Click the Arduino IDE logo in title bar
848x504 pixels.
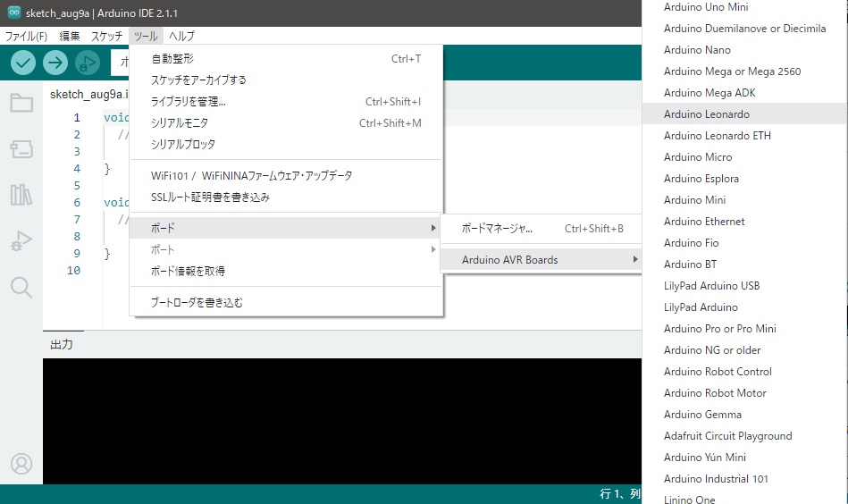pyautogui.click(x=14, y=13)
